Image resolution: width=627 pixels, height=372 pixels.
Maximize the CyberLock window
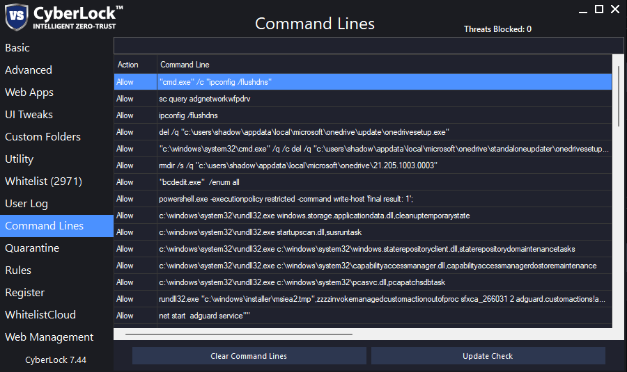point(598,9)
